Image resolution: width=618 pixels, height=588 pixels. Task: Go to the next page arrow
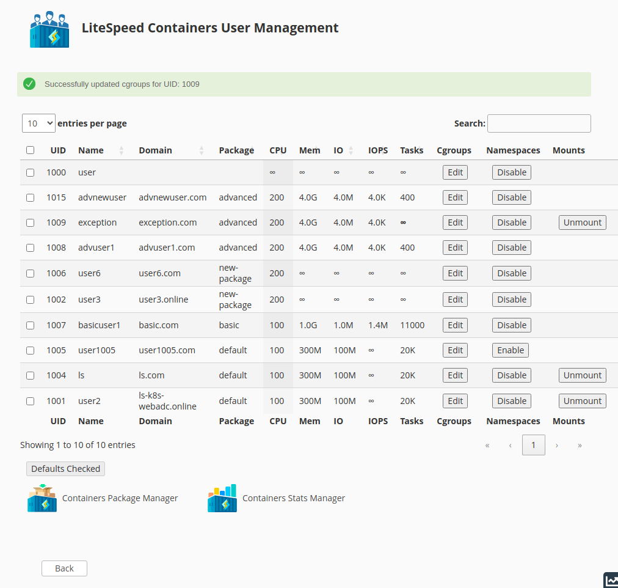[557, 446]
